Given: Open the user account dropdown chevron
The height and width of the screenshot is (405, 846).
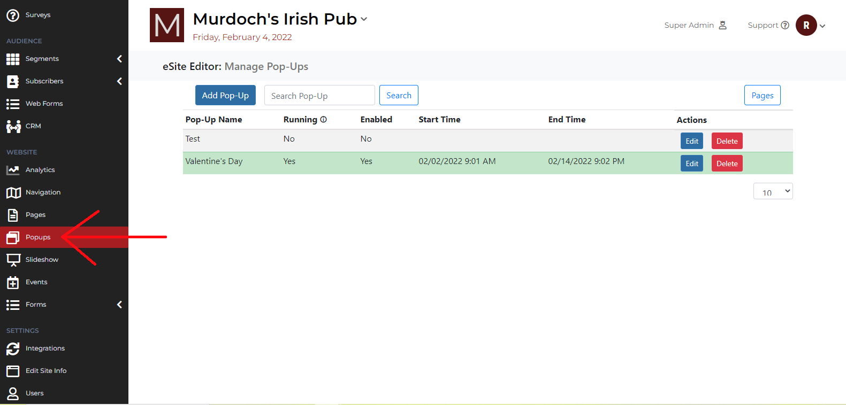Looking at the screenshot, I should 822,26.
